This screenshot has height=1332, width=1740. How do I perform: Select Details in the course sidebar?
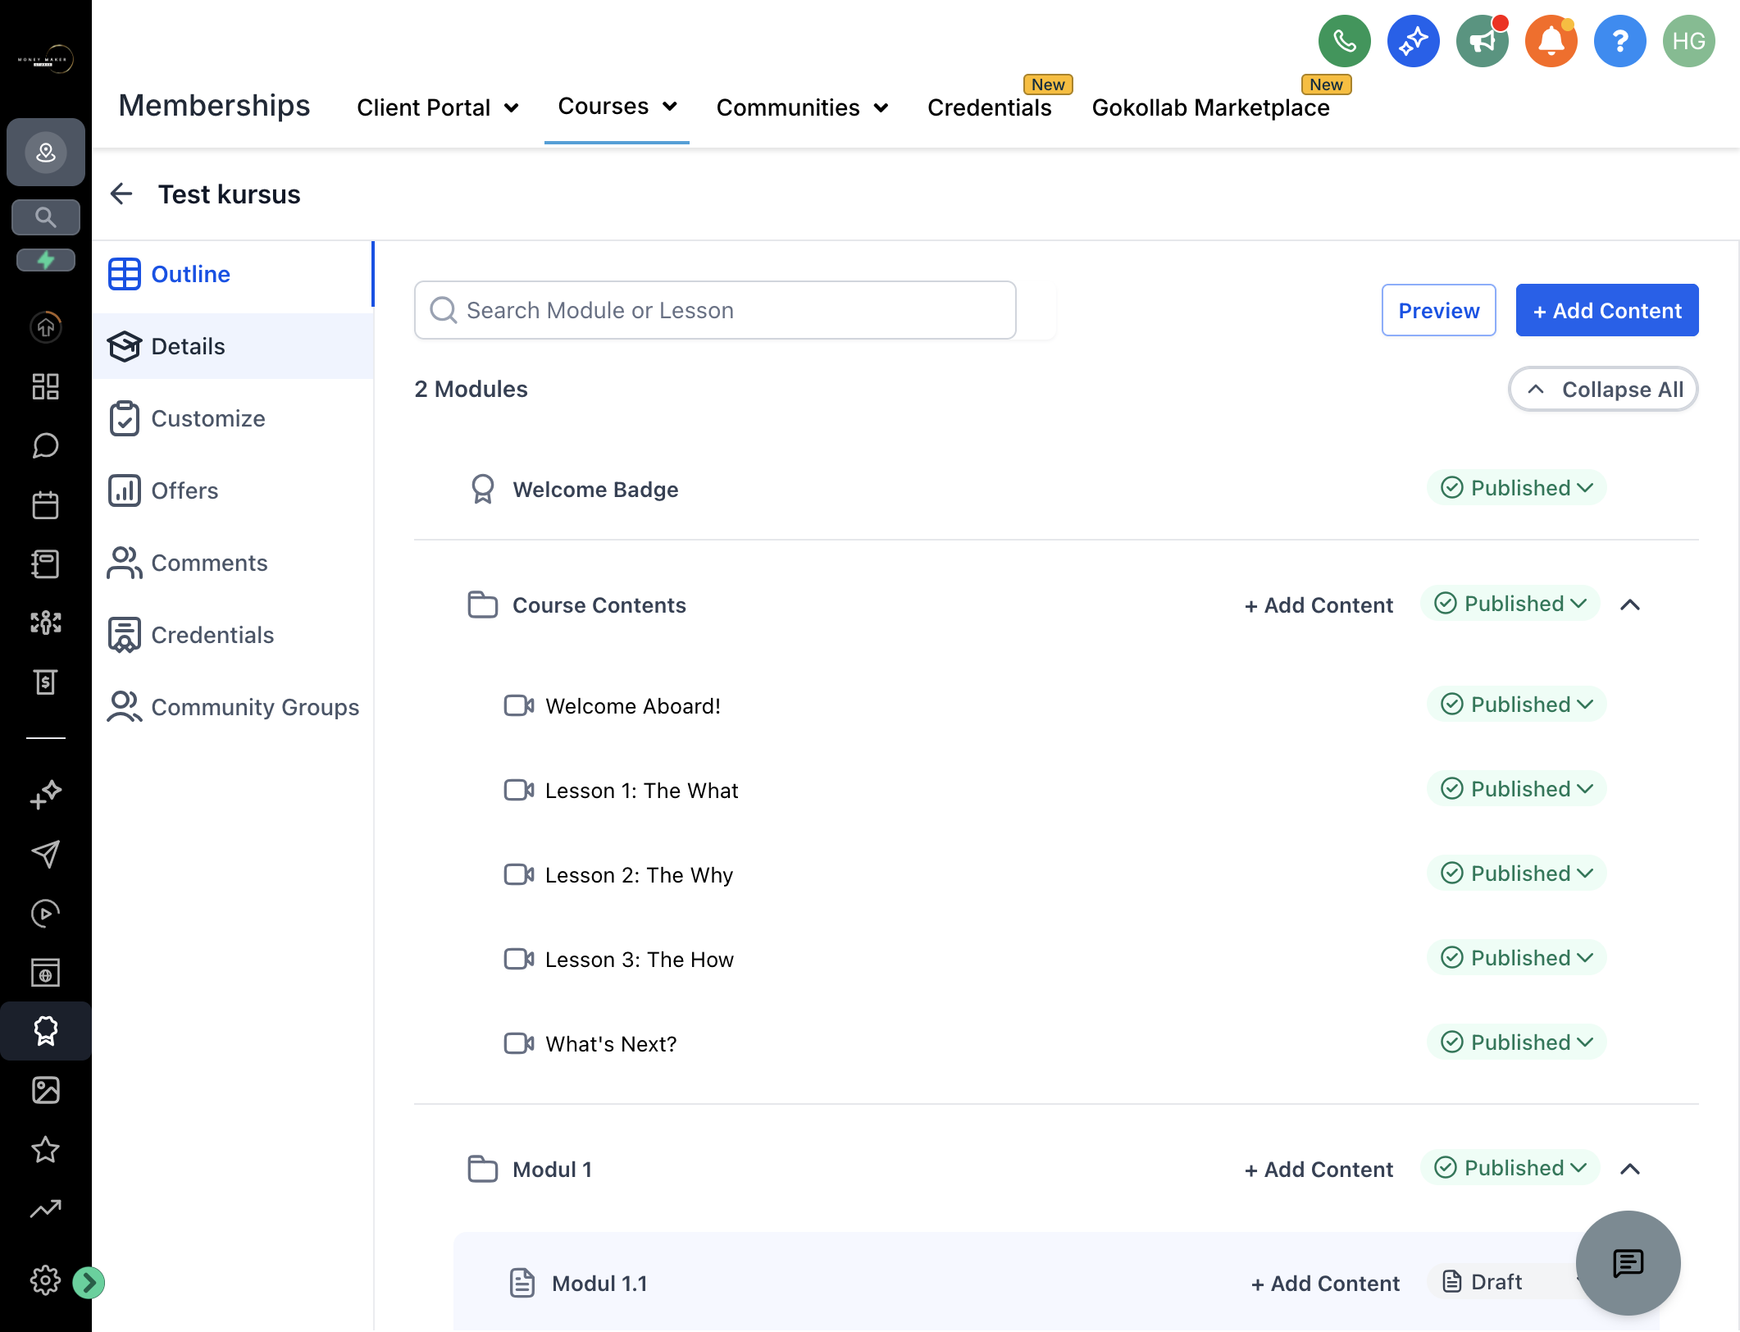(233, 346)
